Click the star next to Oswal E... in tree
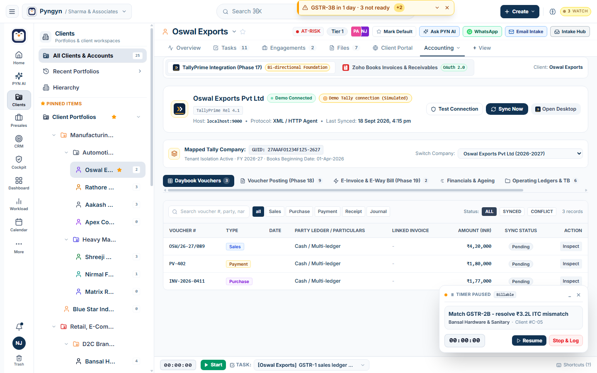Viewport: 597px width, 373px height. [x=119, y=170]
